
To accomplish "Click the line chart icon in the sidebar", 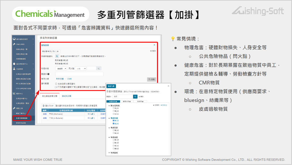I will pyautogui.click(x=14, y=94).
